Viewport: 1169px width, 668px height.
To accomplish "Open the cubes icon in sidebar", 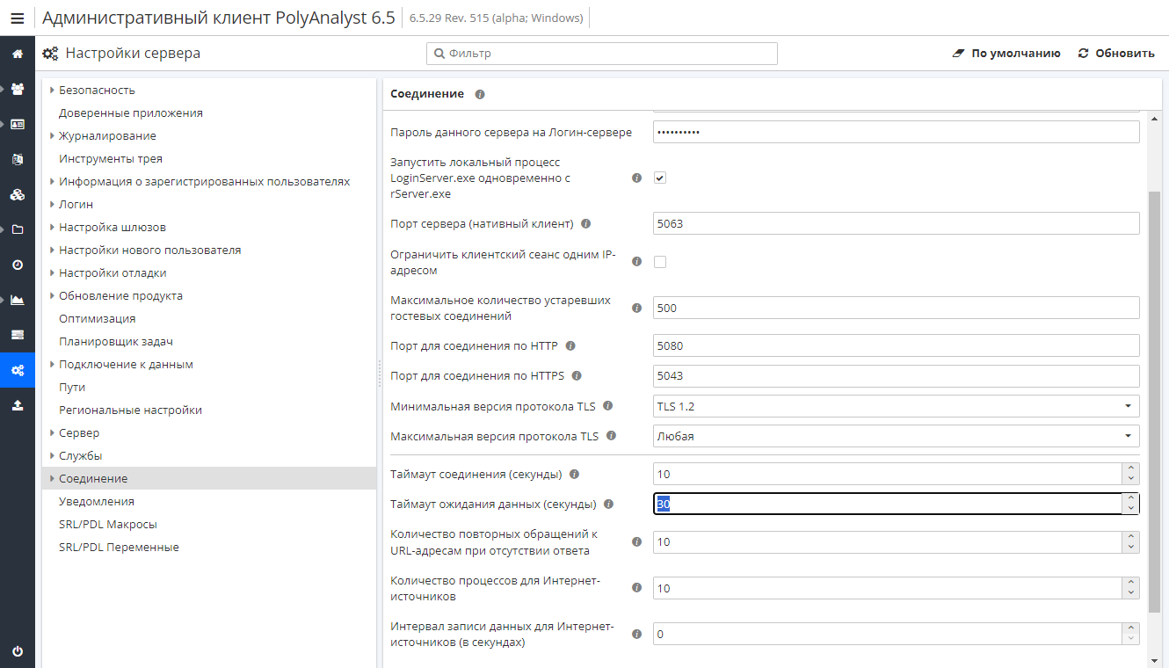I will tap(18, 194).
